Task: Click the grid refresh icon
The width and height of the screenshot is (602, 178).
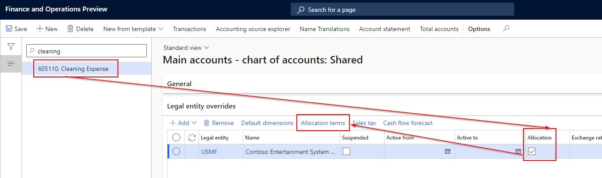Action: (192, 137)
